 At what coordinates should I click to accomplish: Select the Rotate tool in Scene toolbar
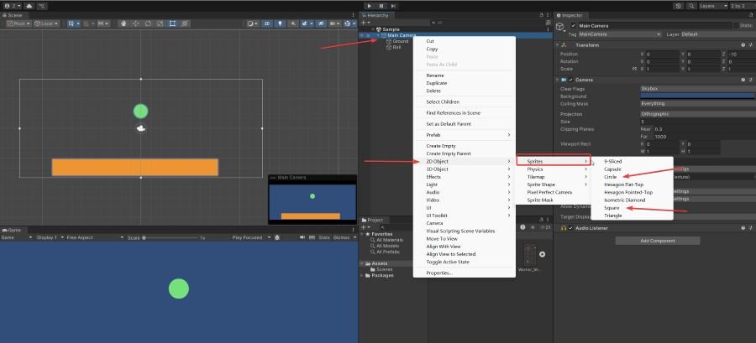coord(148,23)
